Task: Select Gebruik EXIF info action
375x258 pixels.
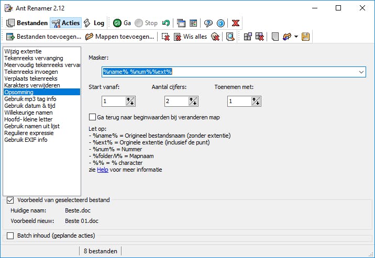Action: pyautogui.click(x=42, y=140)
